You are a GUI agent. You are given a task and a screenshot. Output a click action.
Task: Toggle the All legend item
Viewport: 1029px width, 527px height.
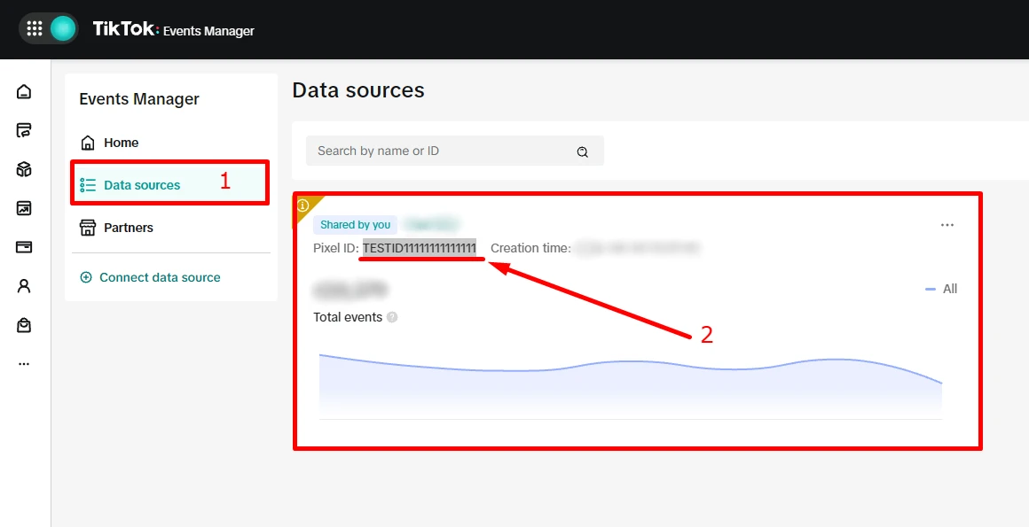point(941,289)
